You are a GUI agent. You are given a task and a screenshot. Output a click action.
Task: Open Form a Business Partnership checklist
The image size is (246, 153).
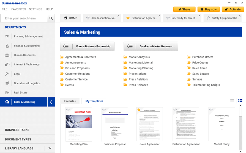tap(87, 46)
